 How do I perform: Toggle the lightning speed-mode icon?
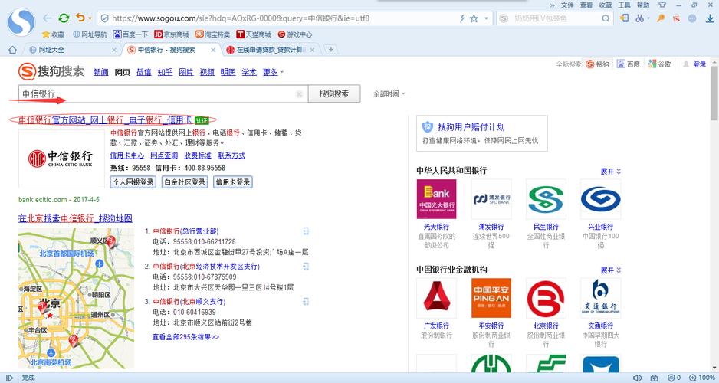coord(462,18)
